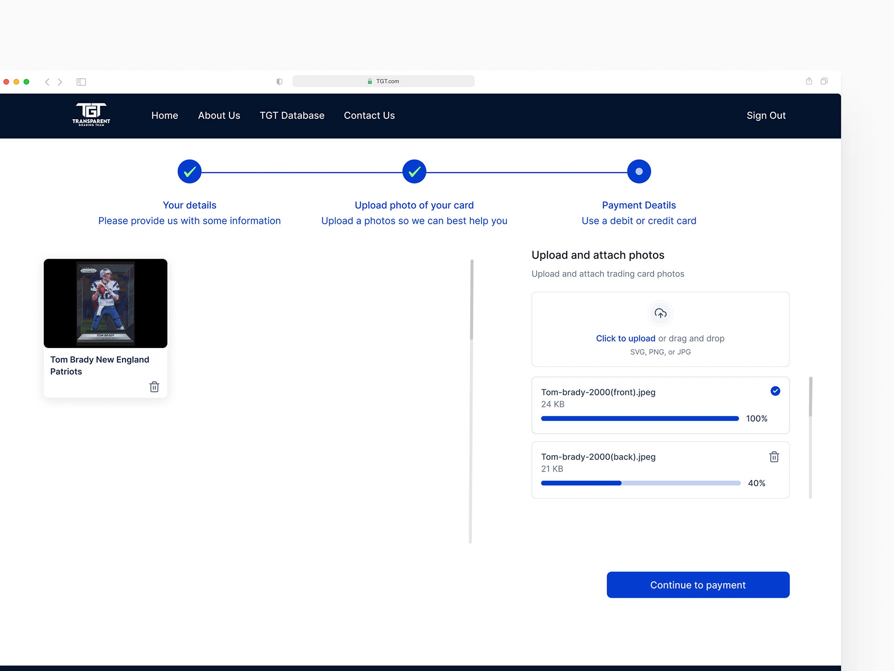The width and height of the screenshot is (894, 671).
Task: Go to the About Us page
Action: click(x=219, y=116)
